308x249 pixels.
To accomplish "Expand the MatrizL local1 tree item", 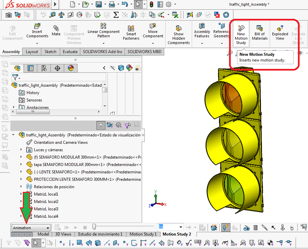I will (x=21, y=194).
